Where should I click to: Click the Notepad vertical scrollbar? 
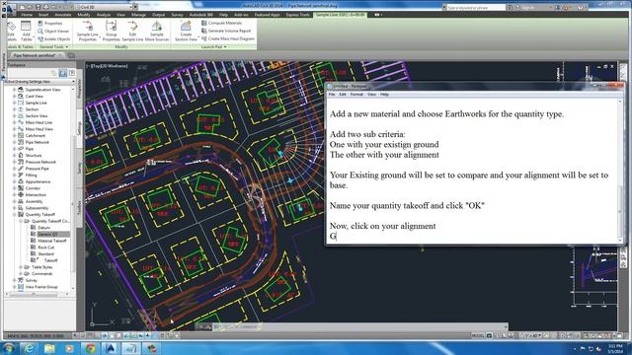(620, 170)
